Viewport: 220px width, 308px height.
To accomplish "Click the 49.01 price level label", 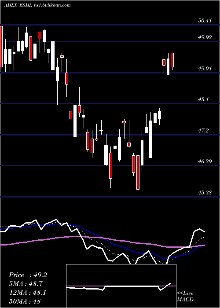I will 205,68.
